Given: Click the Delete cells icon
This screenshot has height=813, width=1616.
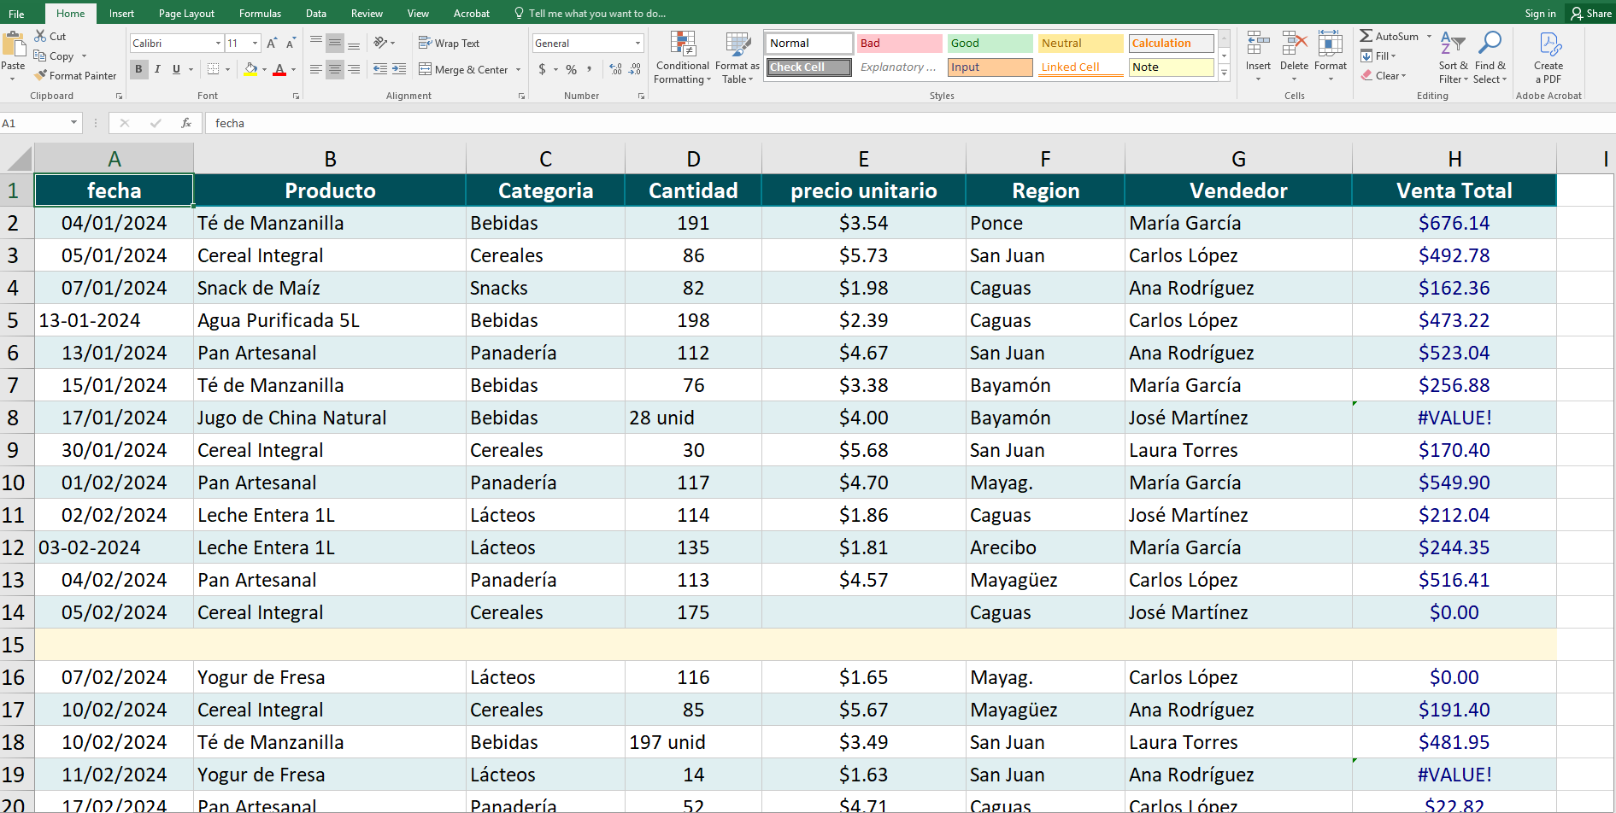Looking at the screenshot, I should pos(1294,44).
